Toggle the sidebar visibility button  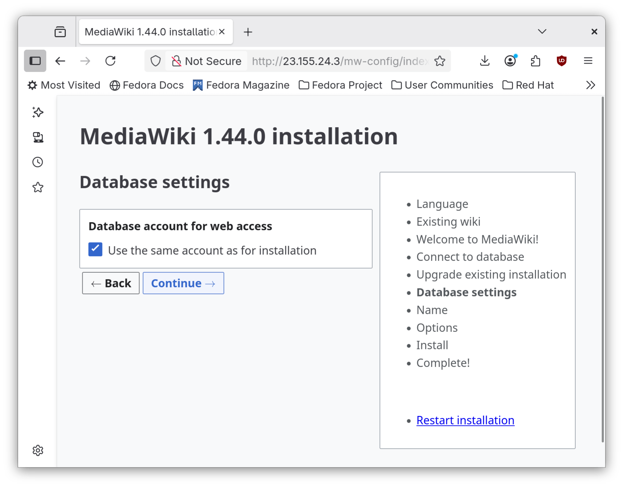[35, 61]
